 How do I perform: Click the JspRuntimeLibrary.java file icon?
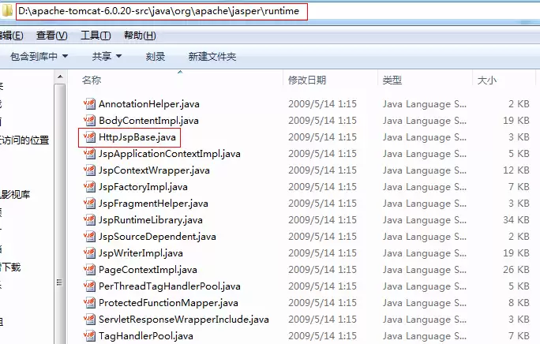point(89,219)
